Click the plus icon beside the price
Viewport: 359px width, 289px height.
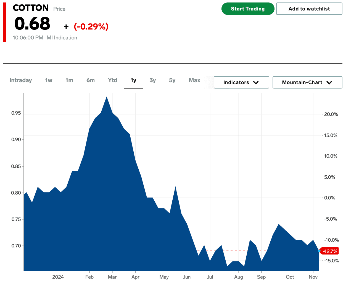click(x=66, y=27)
